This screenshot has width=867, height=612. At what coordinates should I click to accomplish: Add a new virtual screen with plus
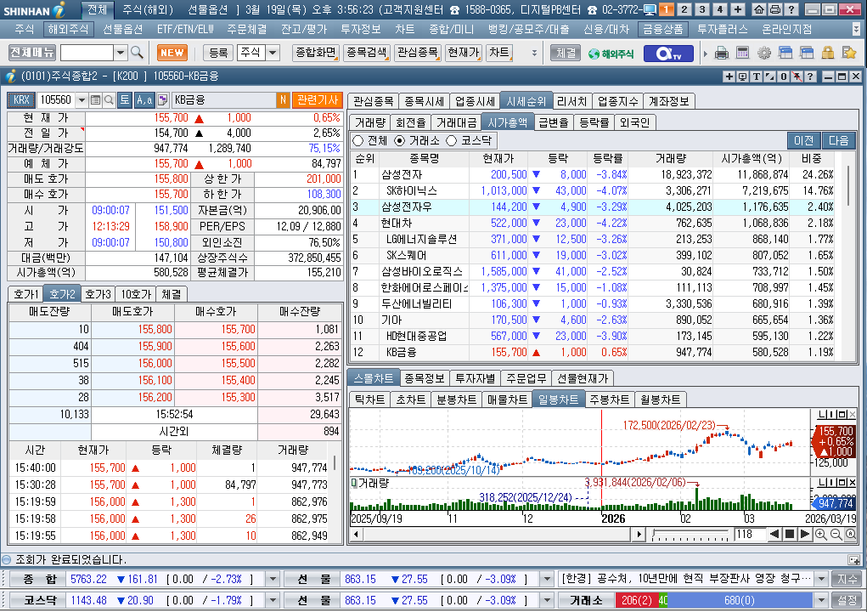(x=738, y=9)
